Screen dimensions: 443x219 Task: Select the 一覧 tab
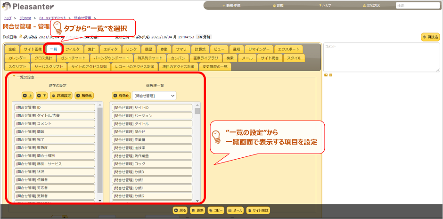[53, 49]
